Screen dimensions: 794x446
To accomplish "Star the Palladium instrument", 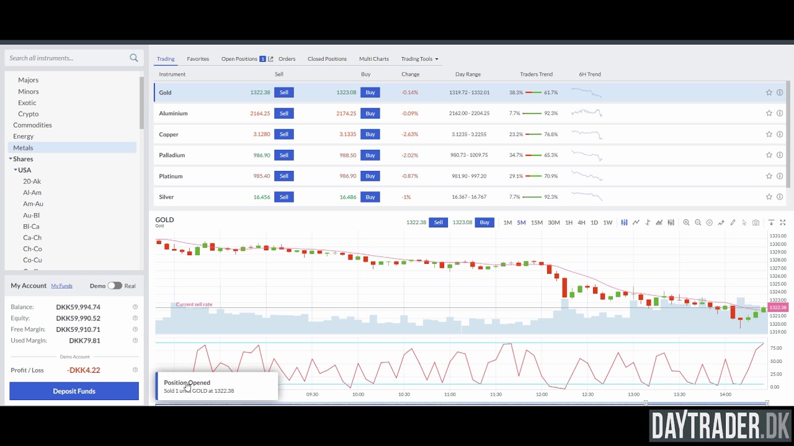I will pos(769,155).
